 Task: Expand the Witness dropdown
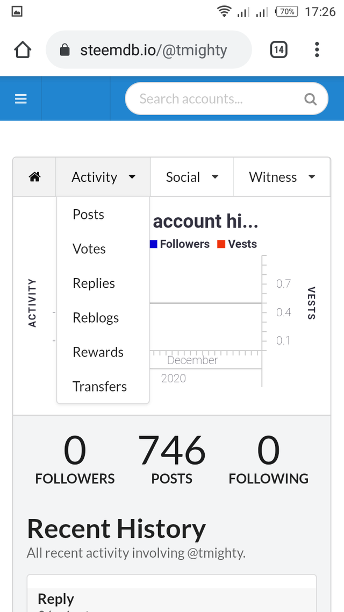point(282,177)
